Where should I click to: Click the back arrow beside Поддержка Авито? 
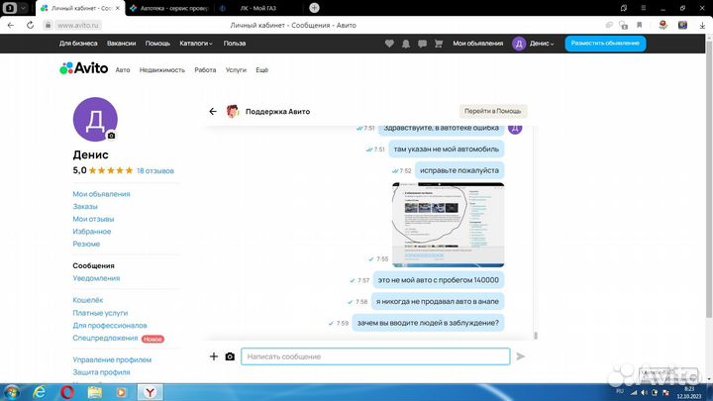pos(213,111)
